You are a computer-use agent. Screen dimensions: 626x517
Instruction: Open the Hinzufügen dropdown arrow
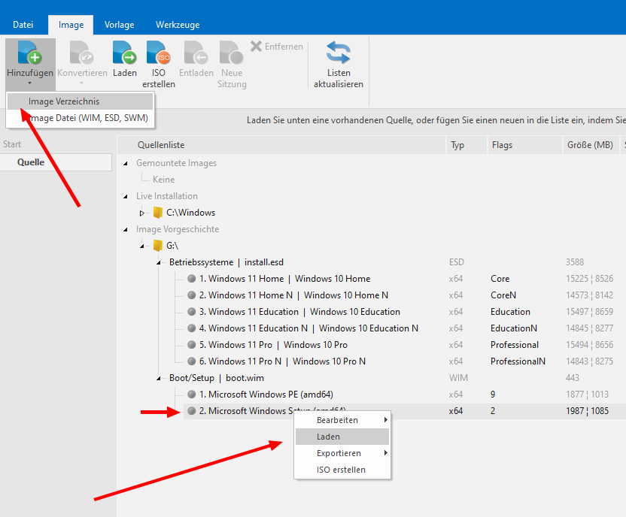pyautogui.click(x=30, y=83)
